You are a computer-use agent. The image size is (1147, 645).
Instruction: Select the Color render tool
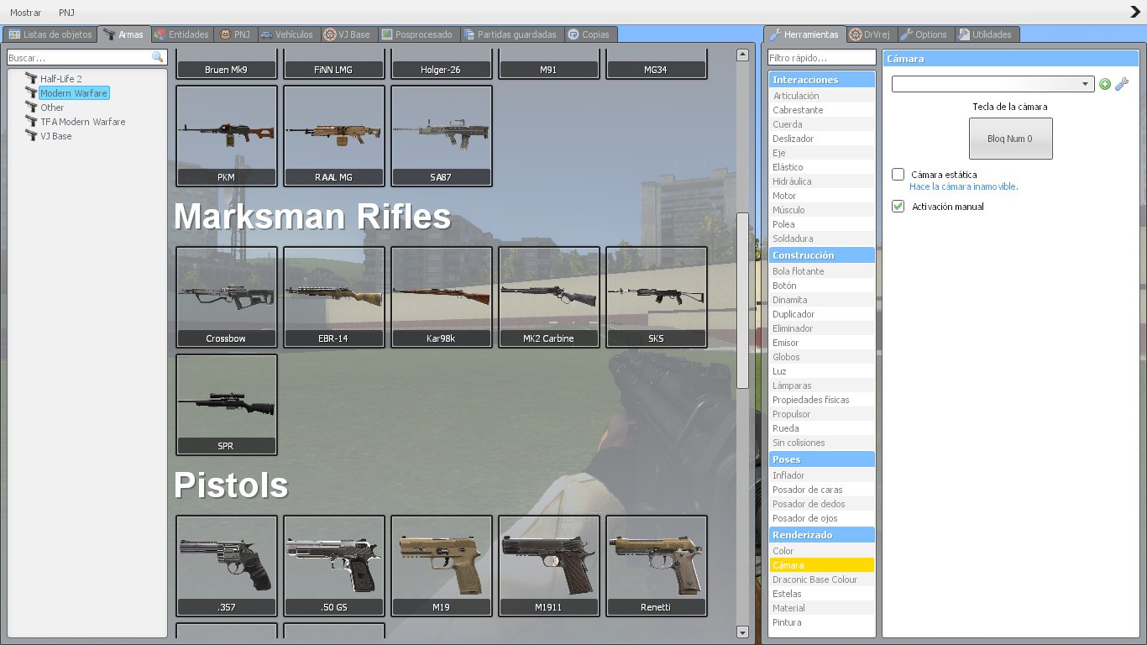[822, 551]
